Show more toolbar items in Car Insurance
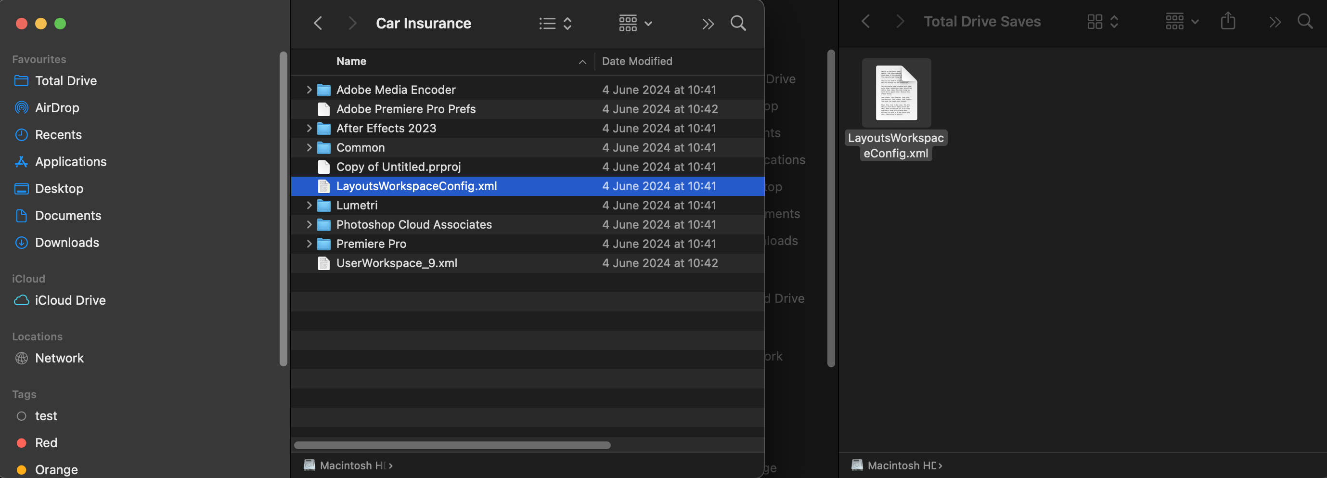Screen dimensions: 1327x478 [709, 24]
